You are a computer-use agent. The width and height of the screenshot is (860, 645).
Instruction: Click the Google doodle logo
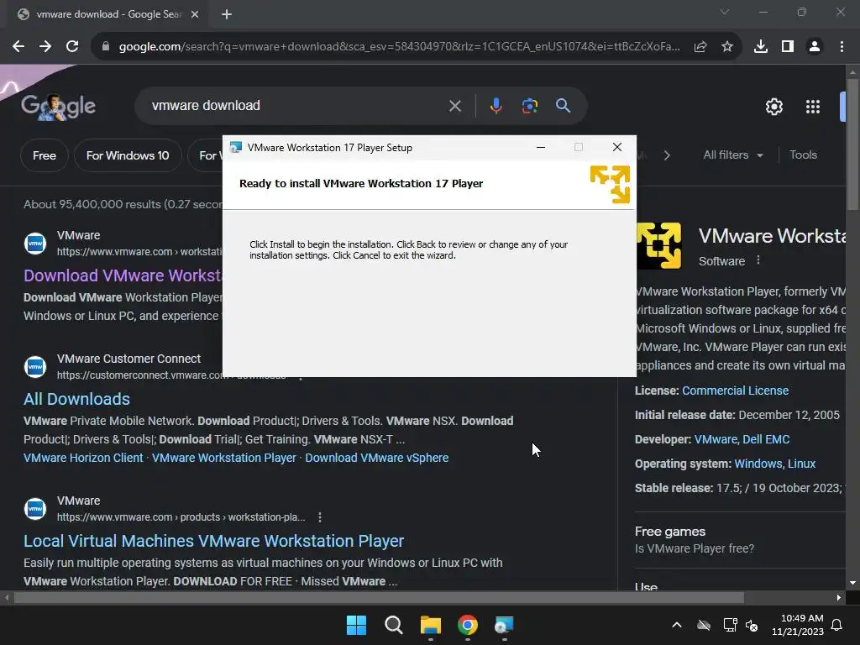[x=58, y=106]
